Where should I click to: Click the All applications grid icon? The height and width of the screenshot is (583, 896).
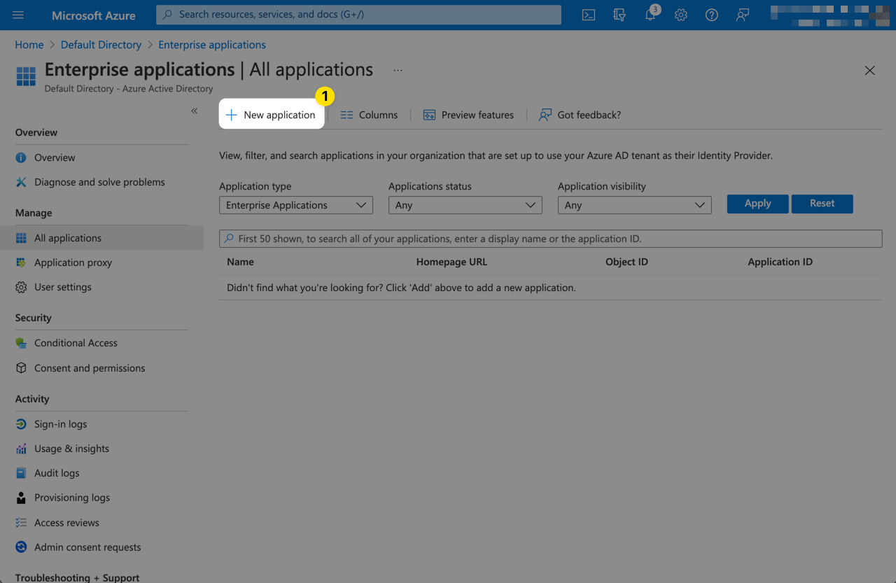[21, 238]
